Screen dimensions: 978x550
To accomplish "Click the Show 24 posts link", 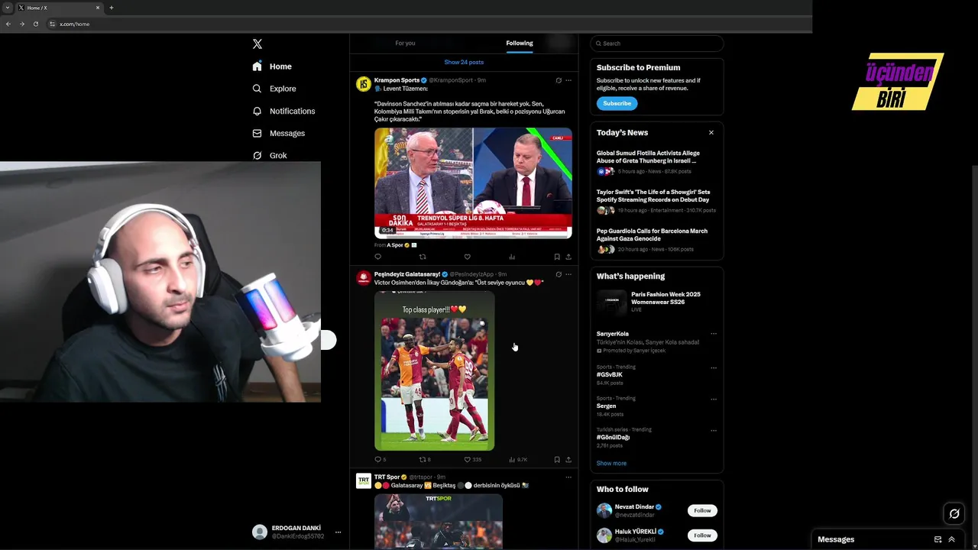I will pyautogui.click(x=464, y=62).
